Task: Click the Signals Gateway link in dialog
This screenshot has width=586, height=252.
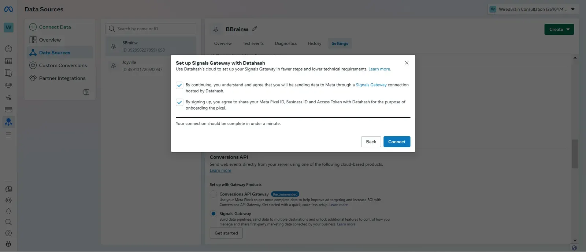Action: point(371,85)
